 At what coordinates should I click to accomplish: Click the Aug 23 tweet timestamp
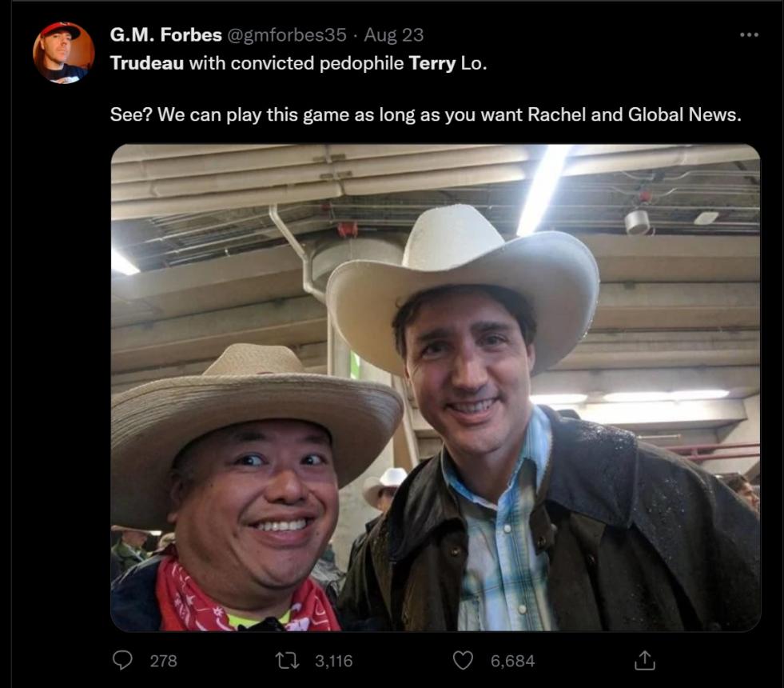tap(393, 35)
